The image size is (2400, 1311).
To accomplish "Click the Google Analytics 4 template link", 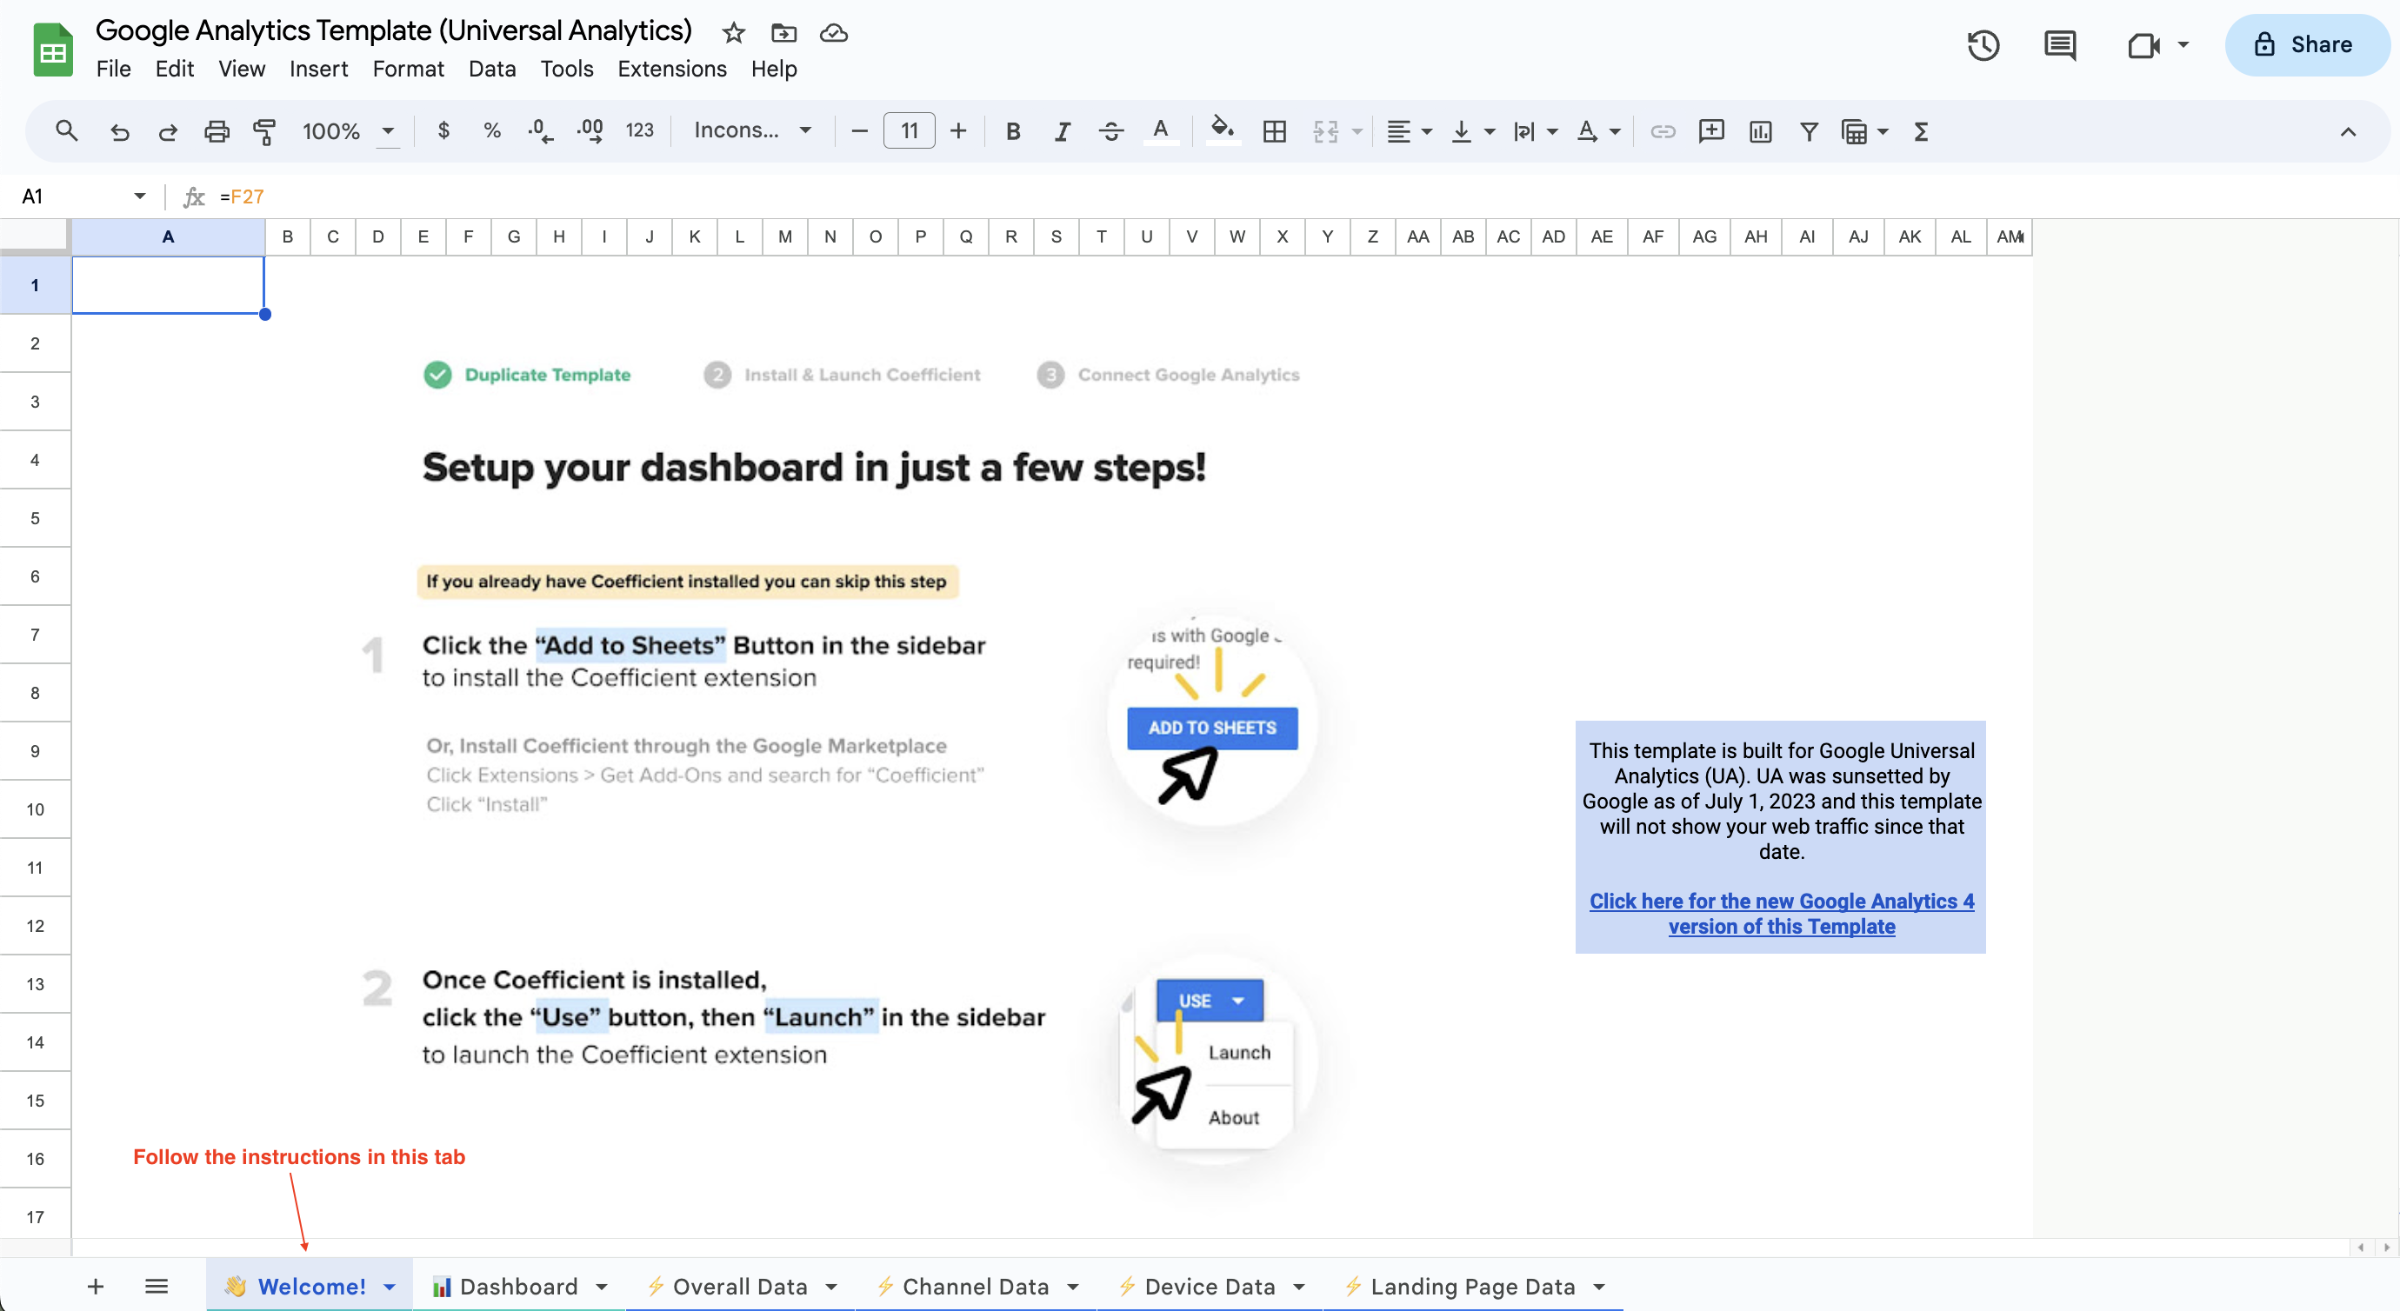I will point(1782,913).
